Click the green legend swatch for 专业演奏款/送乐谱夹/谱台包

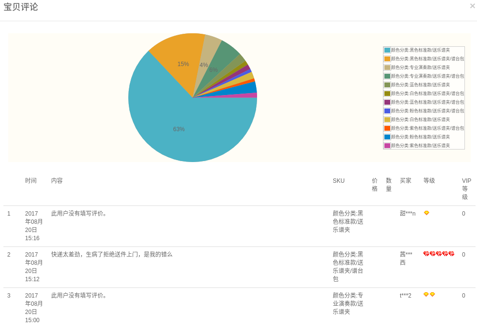[387, 76]
